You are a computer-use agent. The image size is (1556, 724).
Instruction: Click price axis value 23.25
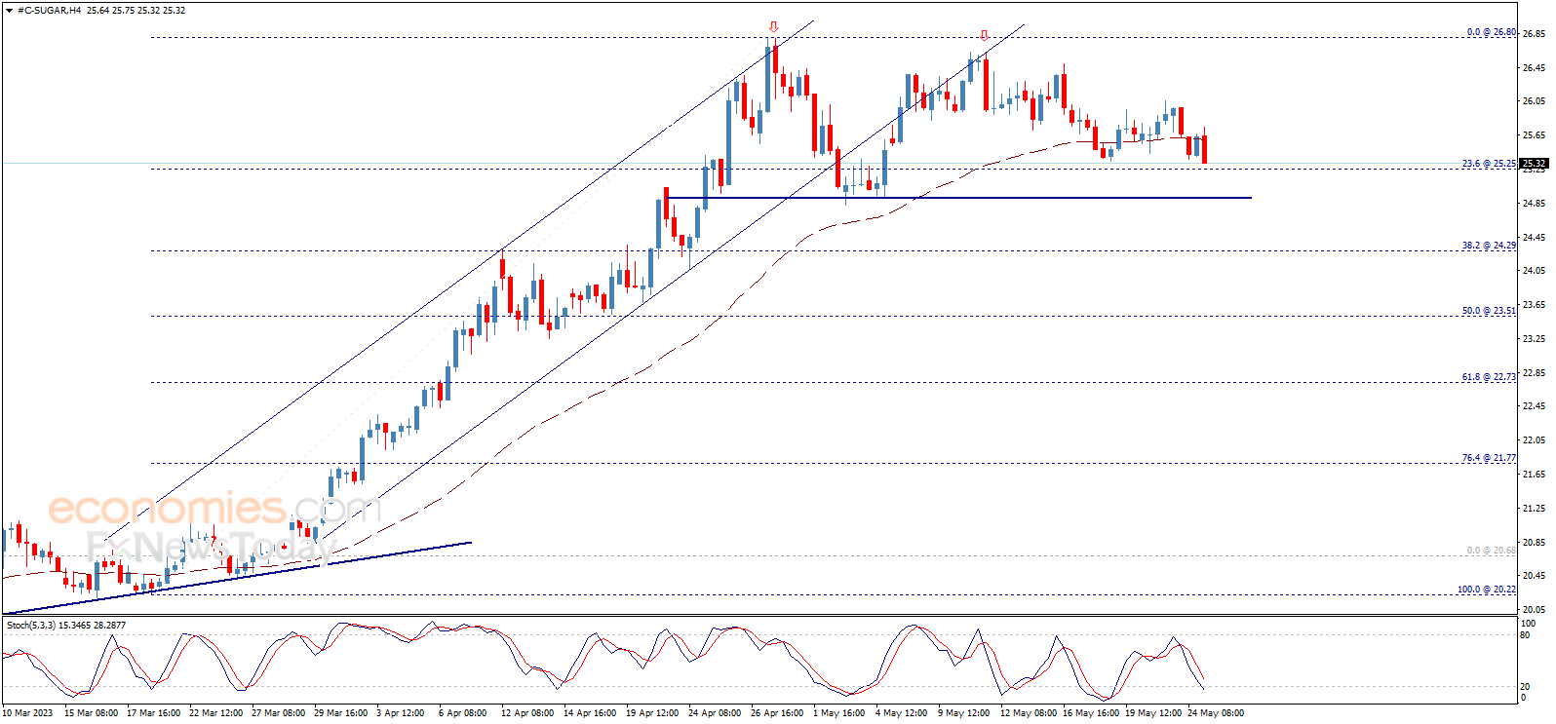point(1534,339)
